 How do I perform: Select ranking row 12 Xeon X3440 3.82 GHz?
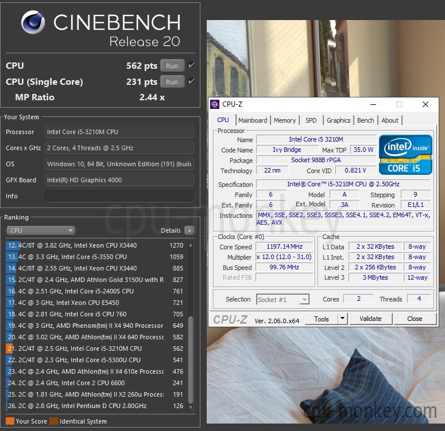click(96, 245)
